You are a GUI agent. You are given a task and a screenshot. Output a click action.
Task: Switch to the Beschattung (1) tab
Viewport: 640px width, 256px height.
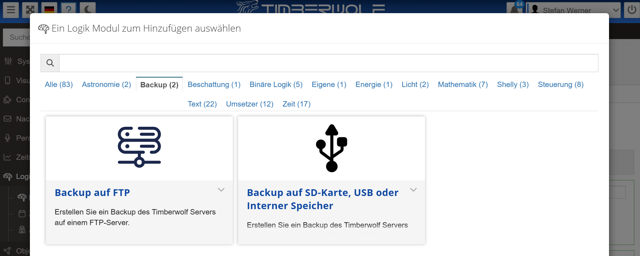click(x=214, y=85)
